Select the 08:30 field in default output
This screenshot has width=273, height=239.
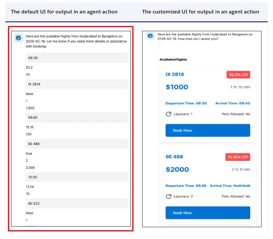tap(77, 58)
